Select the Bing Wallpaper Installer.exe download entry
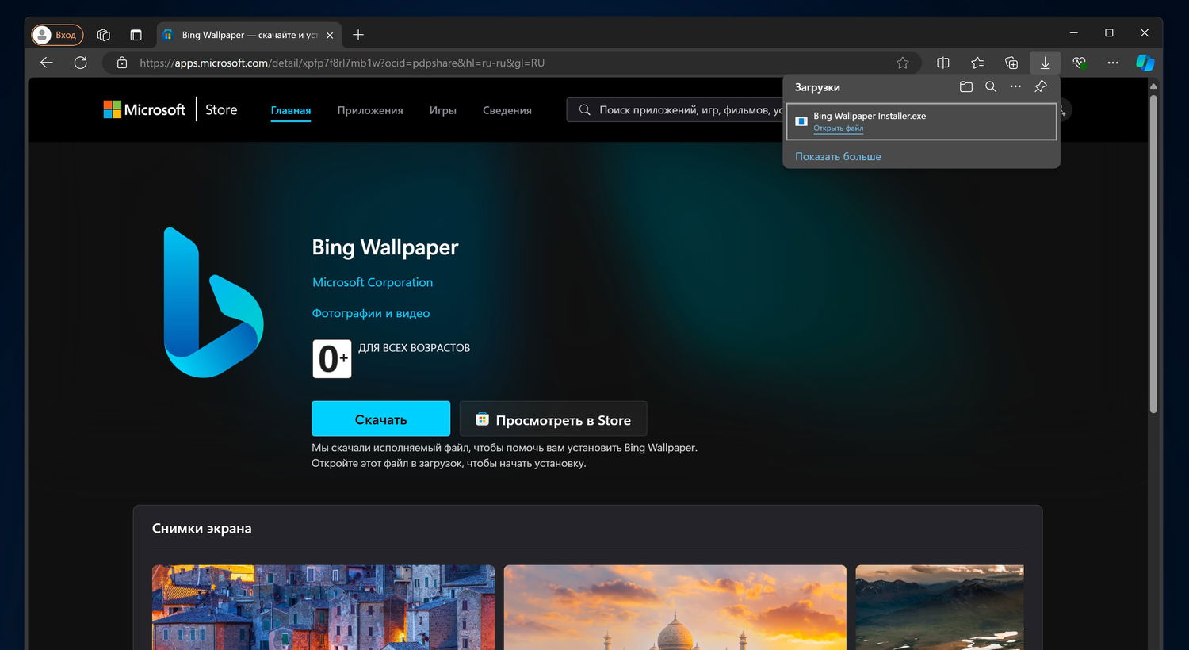 tap(921, 121)
